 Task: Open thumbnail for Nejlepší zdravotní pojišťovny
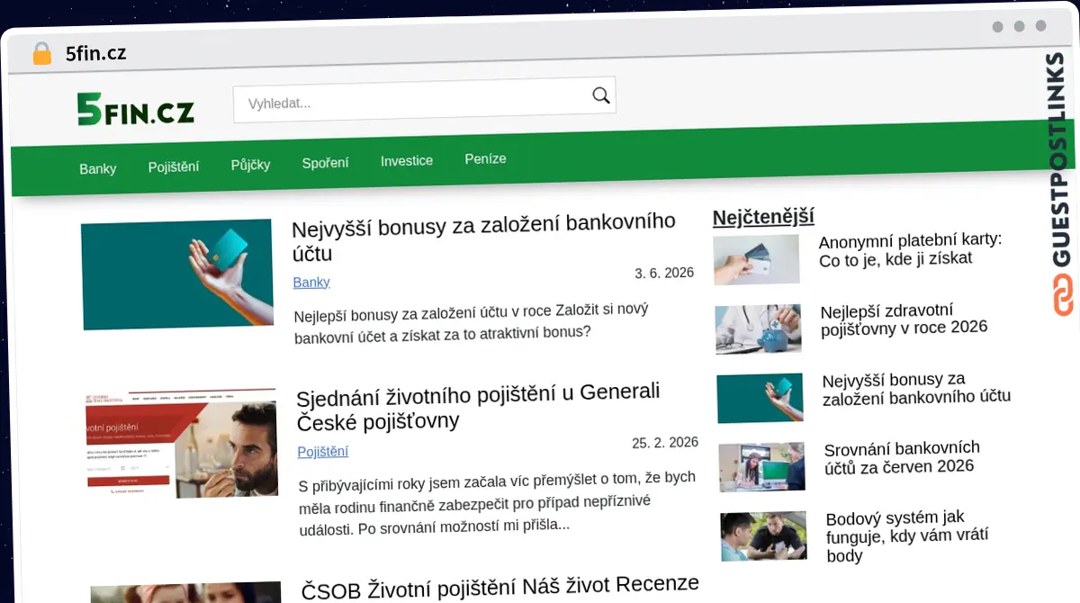pos(759,328)
